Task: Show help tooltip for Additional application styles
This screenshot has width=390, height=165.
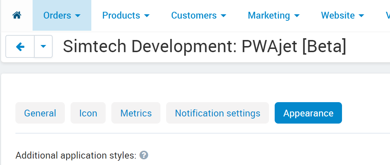Action: click(144, 155)
